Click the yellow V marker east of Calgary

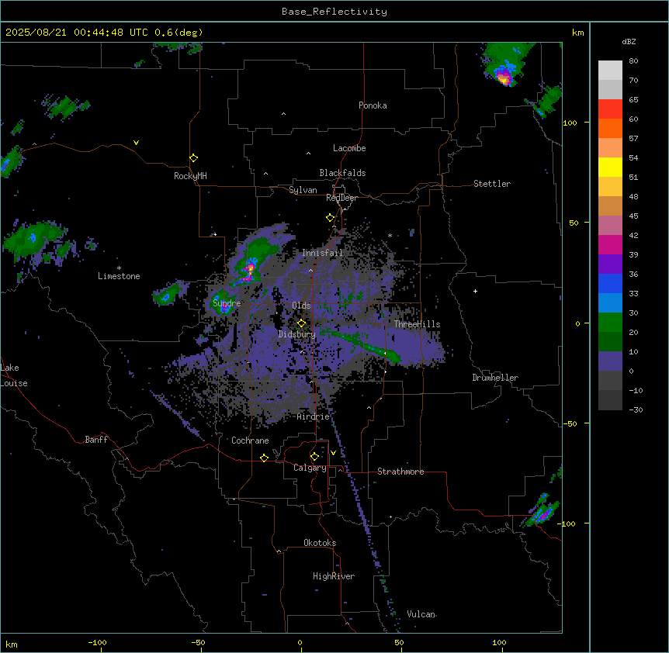point(333,453)
